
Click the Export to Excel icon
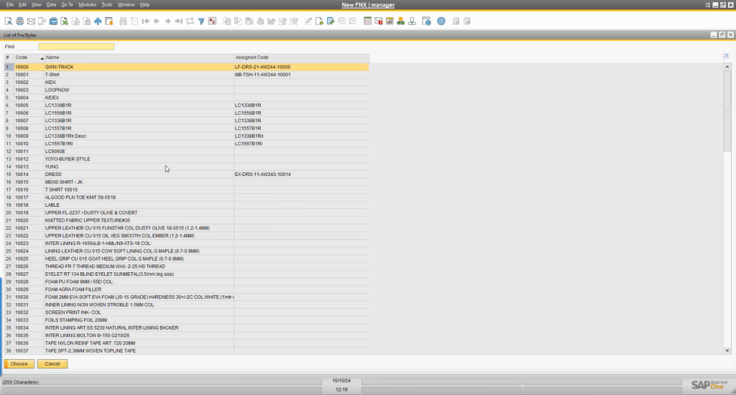(64, 21)
